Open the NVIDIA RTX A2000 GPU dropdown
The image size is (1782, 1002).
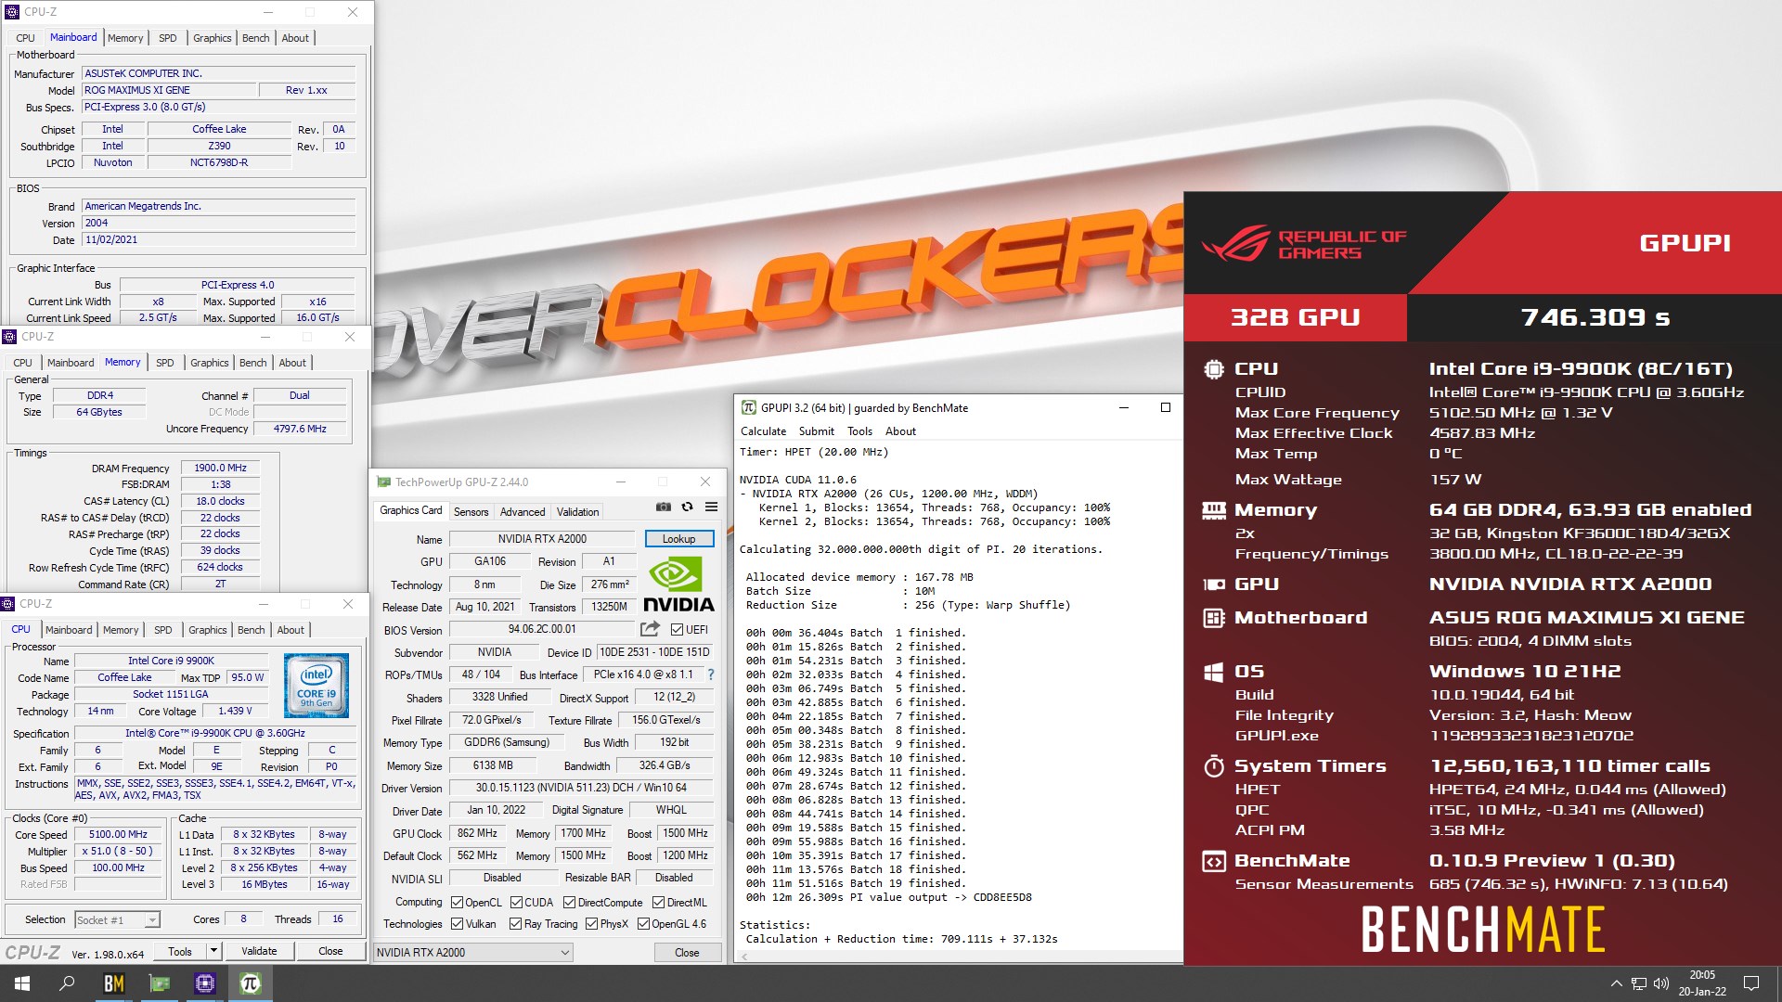pos(472,953)
